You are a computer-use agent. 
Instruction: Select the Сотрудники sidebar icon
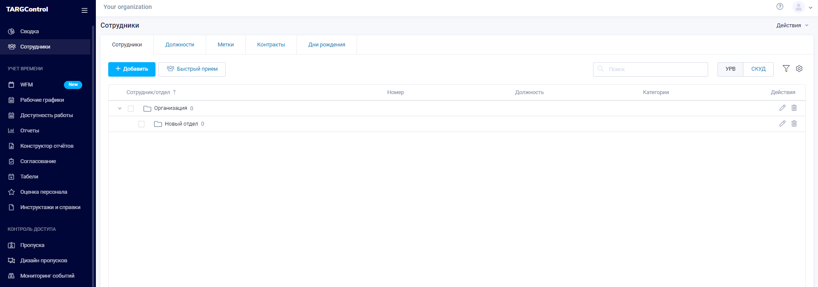point(12,47)
